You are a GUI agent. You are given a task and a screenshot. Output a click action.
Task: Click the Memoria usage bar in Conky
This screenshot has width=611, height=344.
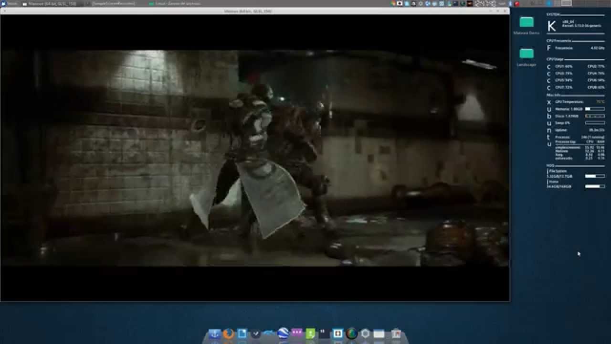595,109
